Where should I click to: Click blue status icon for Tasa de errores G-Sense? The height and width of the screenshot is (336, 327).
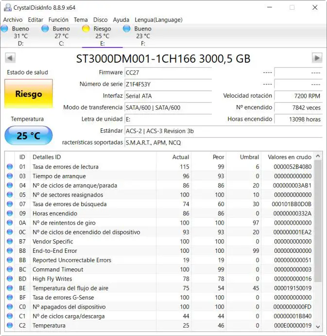10,297
